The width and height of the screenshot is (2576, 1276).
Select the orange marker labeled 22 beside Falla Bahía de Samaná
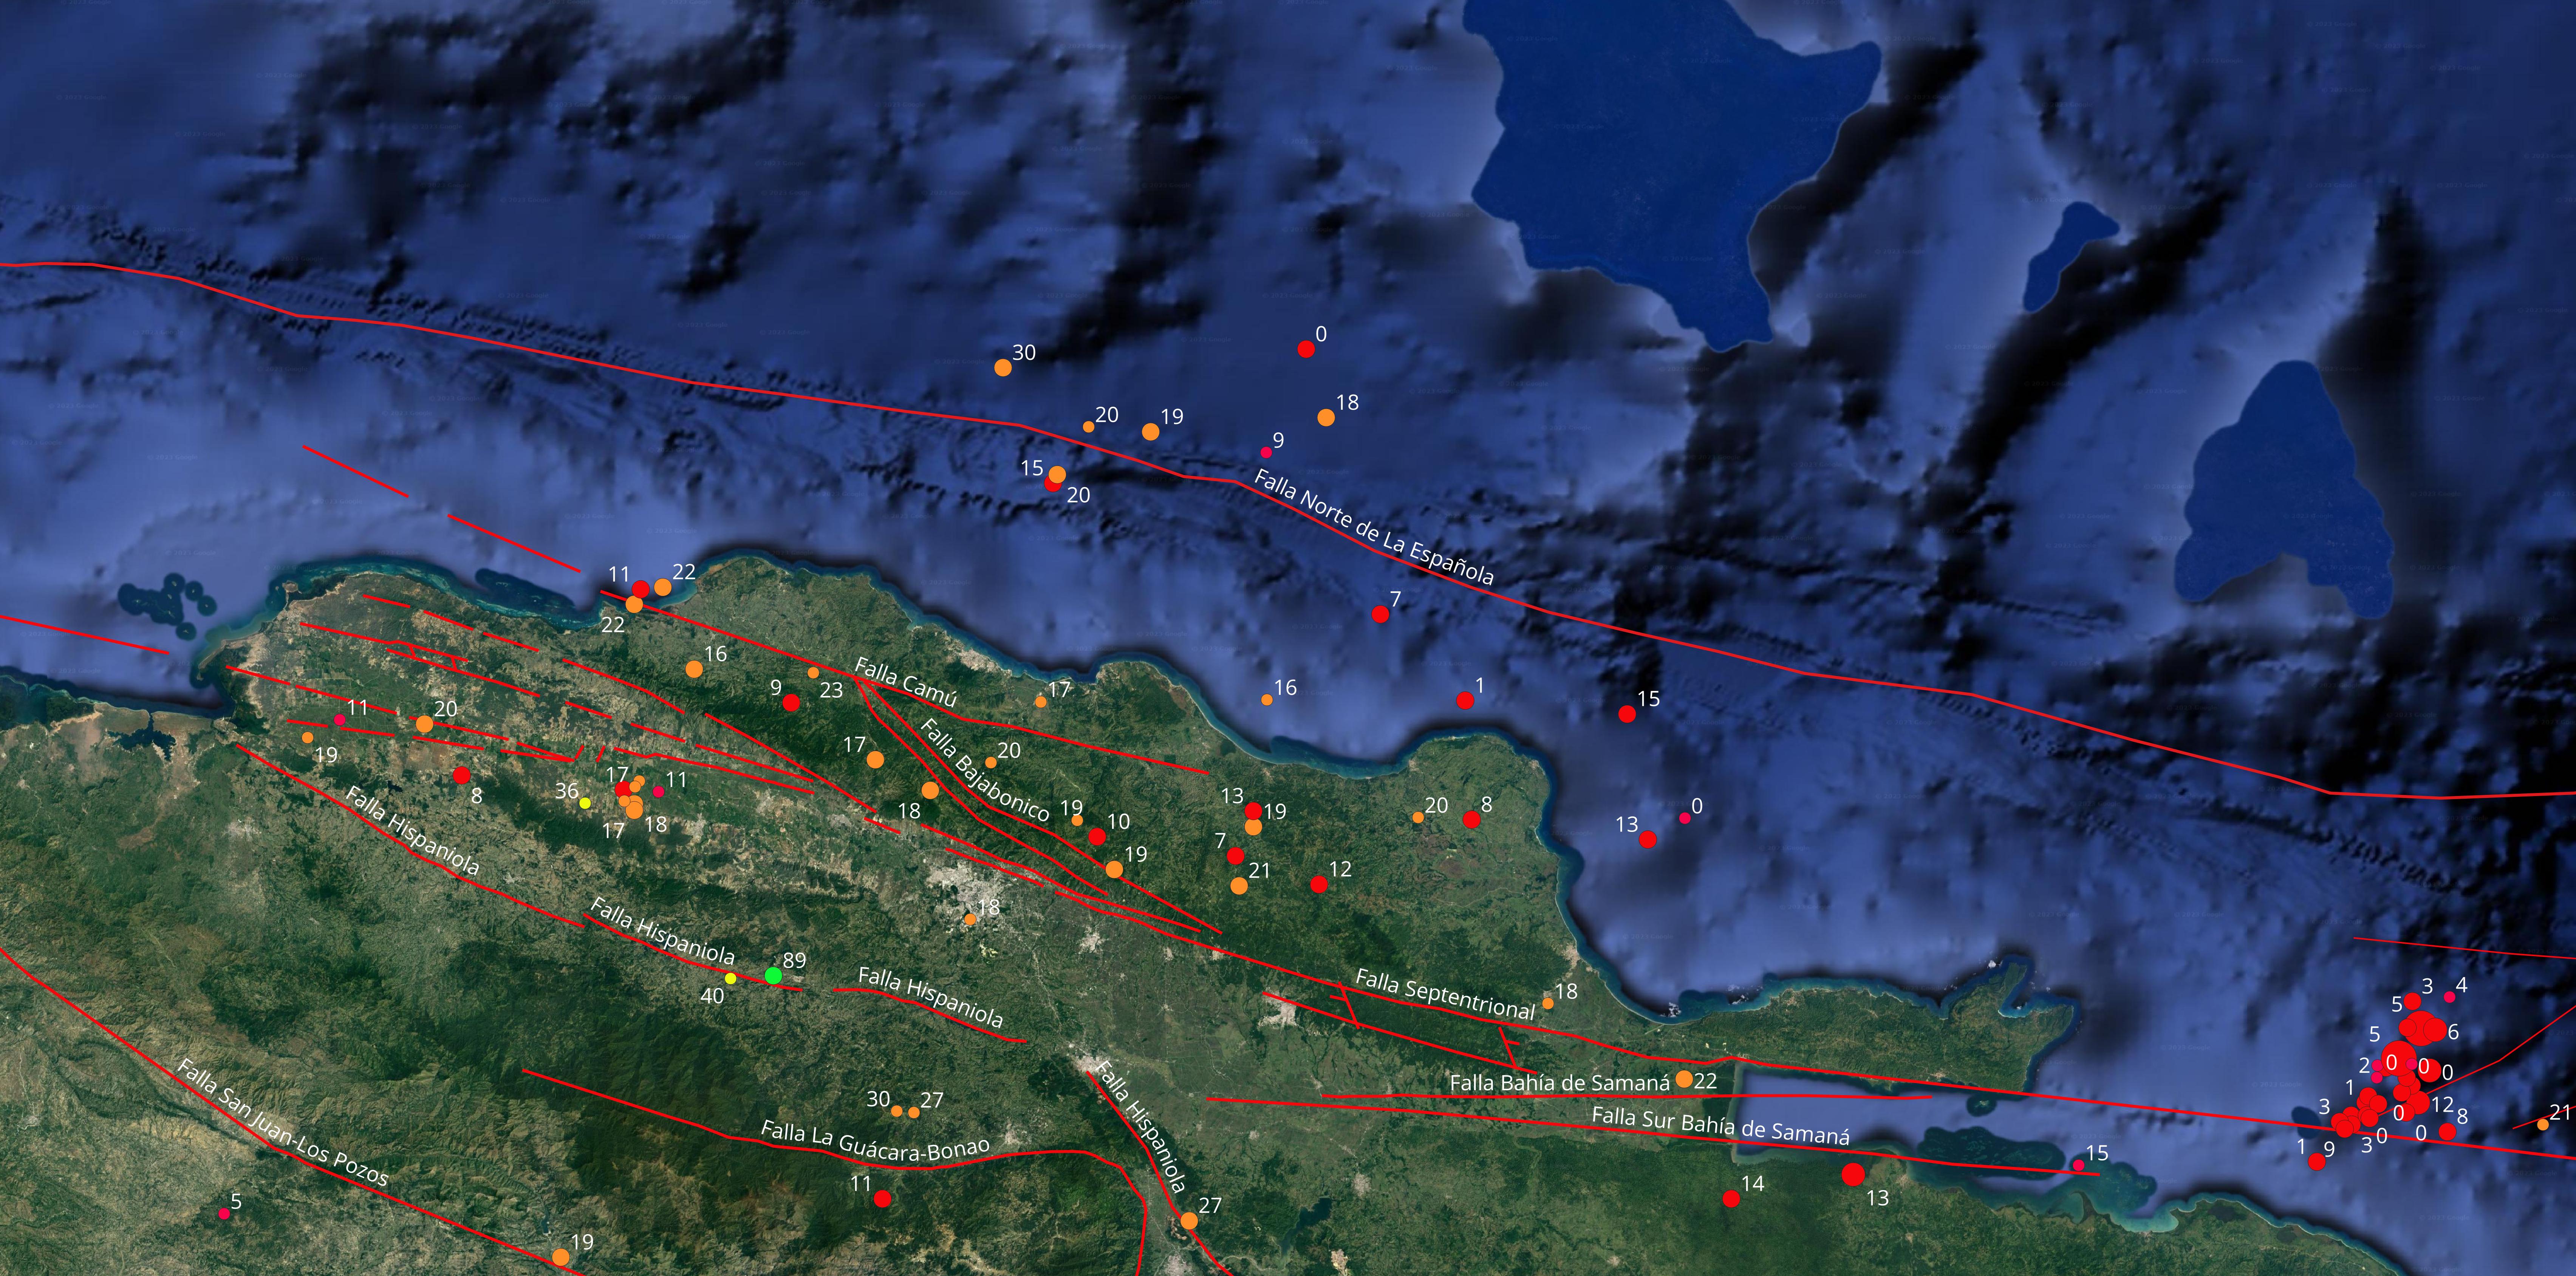click(1684, 1079)
